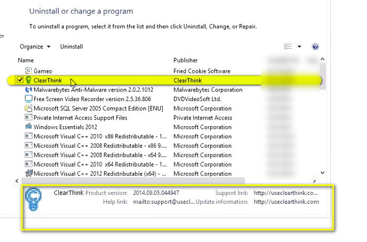The image size is (367, 242).
Task: Click the Windows Essentials 2012 icon
Action: click(28, 127)
